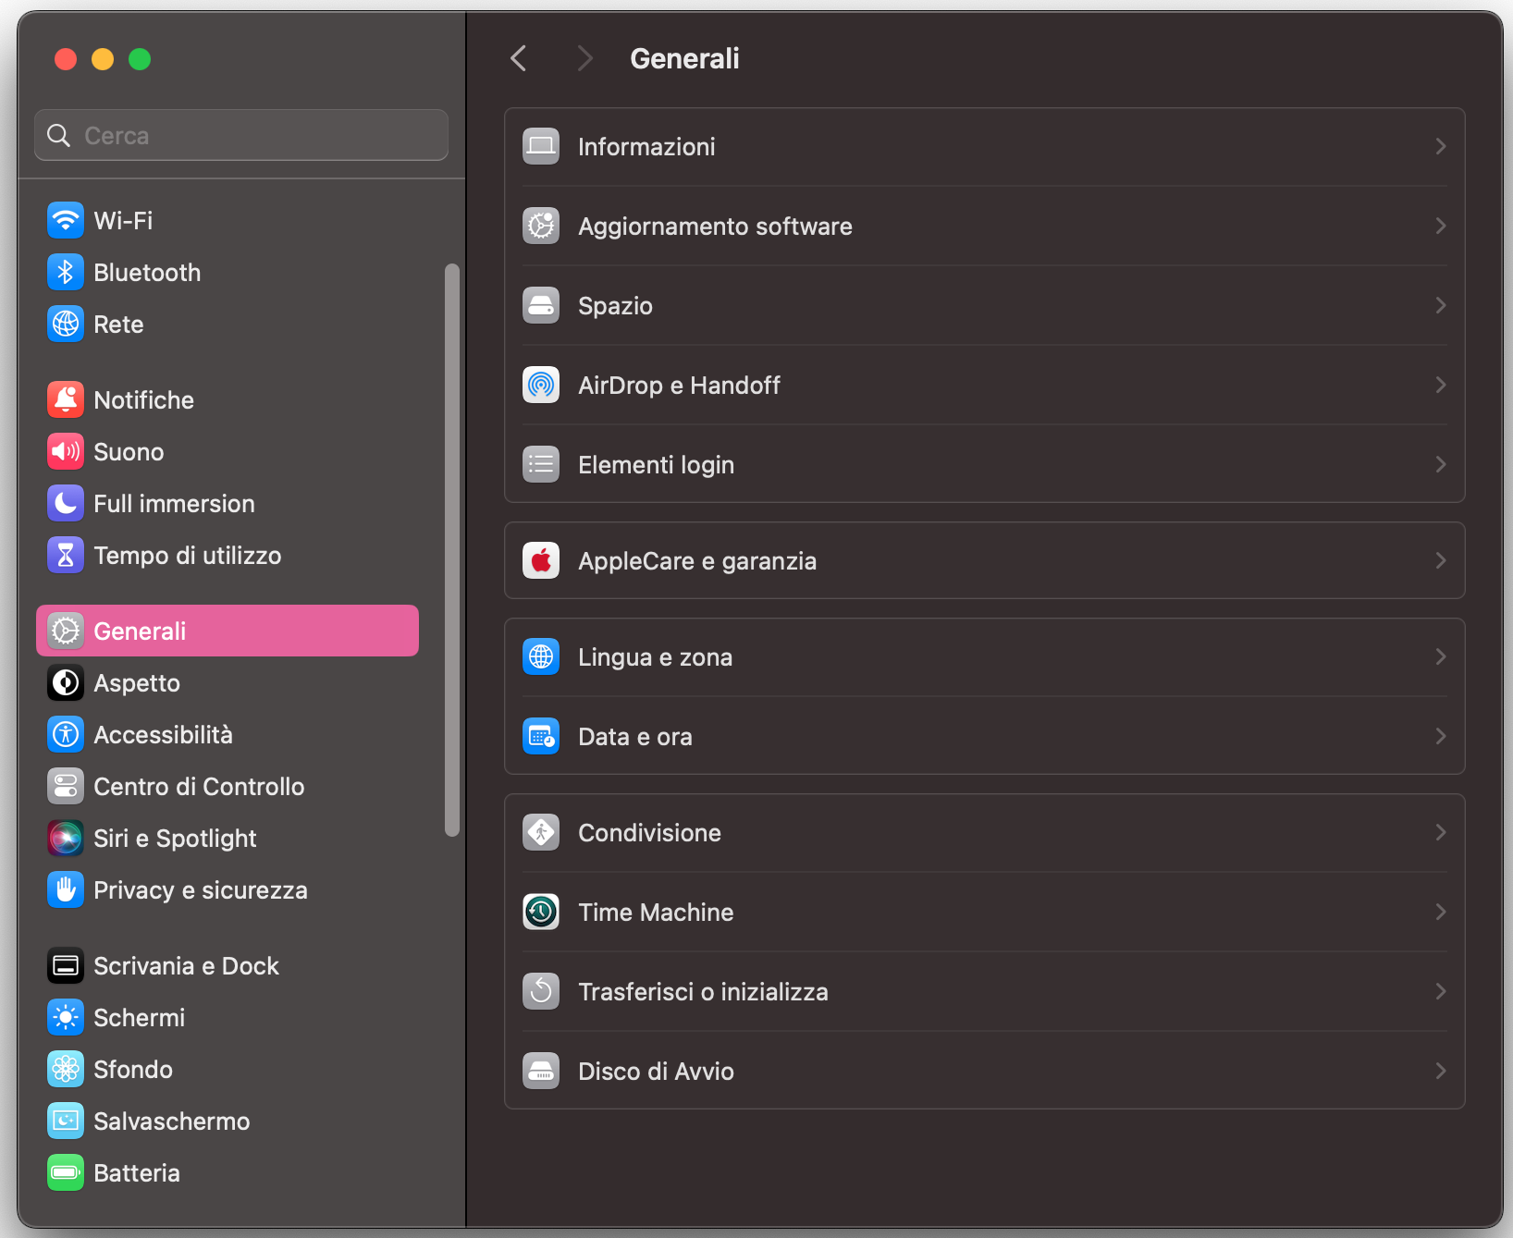This screenshot has width=1513, height=1238.
Task: Click the Privacy e sicurezza hand icon
Action: point(66,889)
